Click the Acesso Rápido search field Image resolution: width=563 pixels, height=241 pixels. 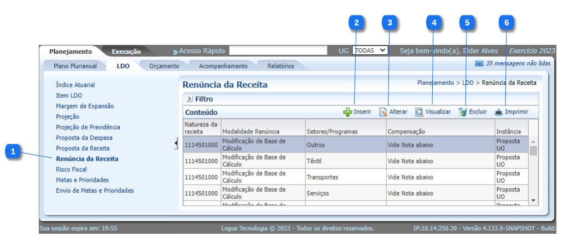(278, 51)
